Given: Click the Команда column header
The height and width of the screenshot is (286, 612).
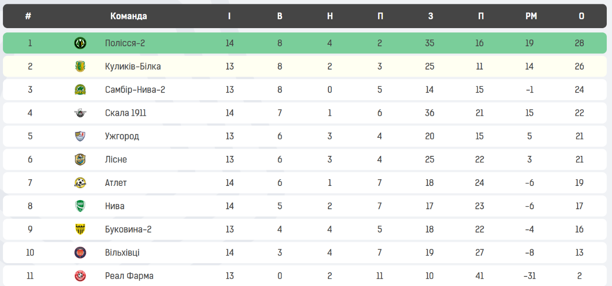Looking at the screenshot, I should (x=129, y=16).
